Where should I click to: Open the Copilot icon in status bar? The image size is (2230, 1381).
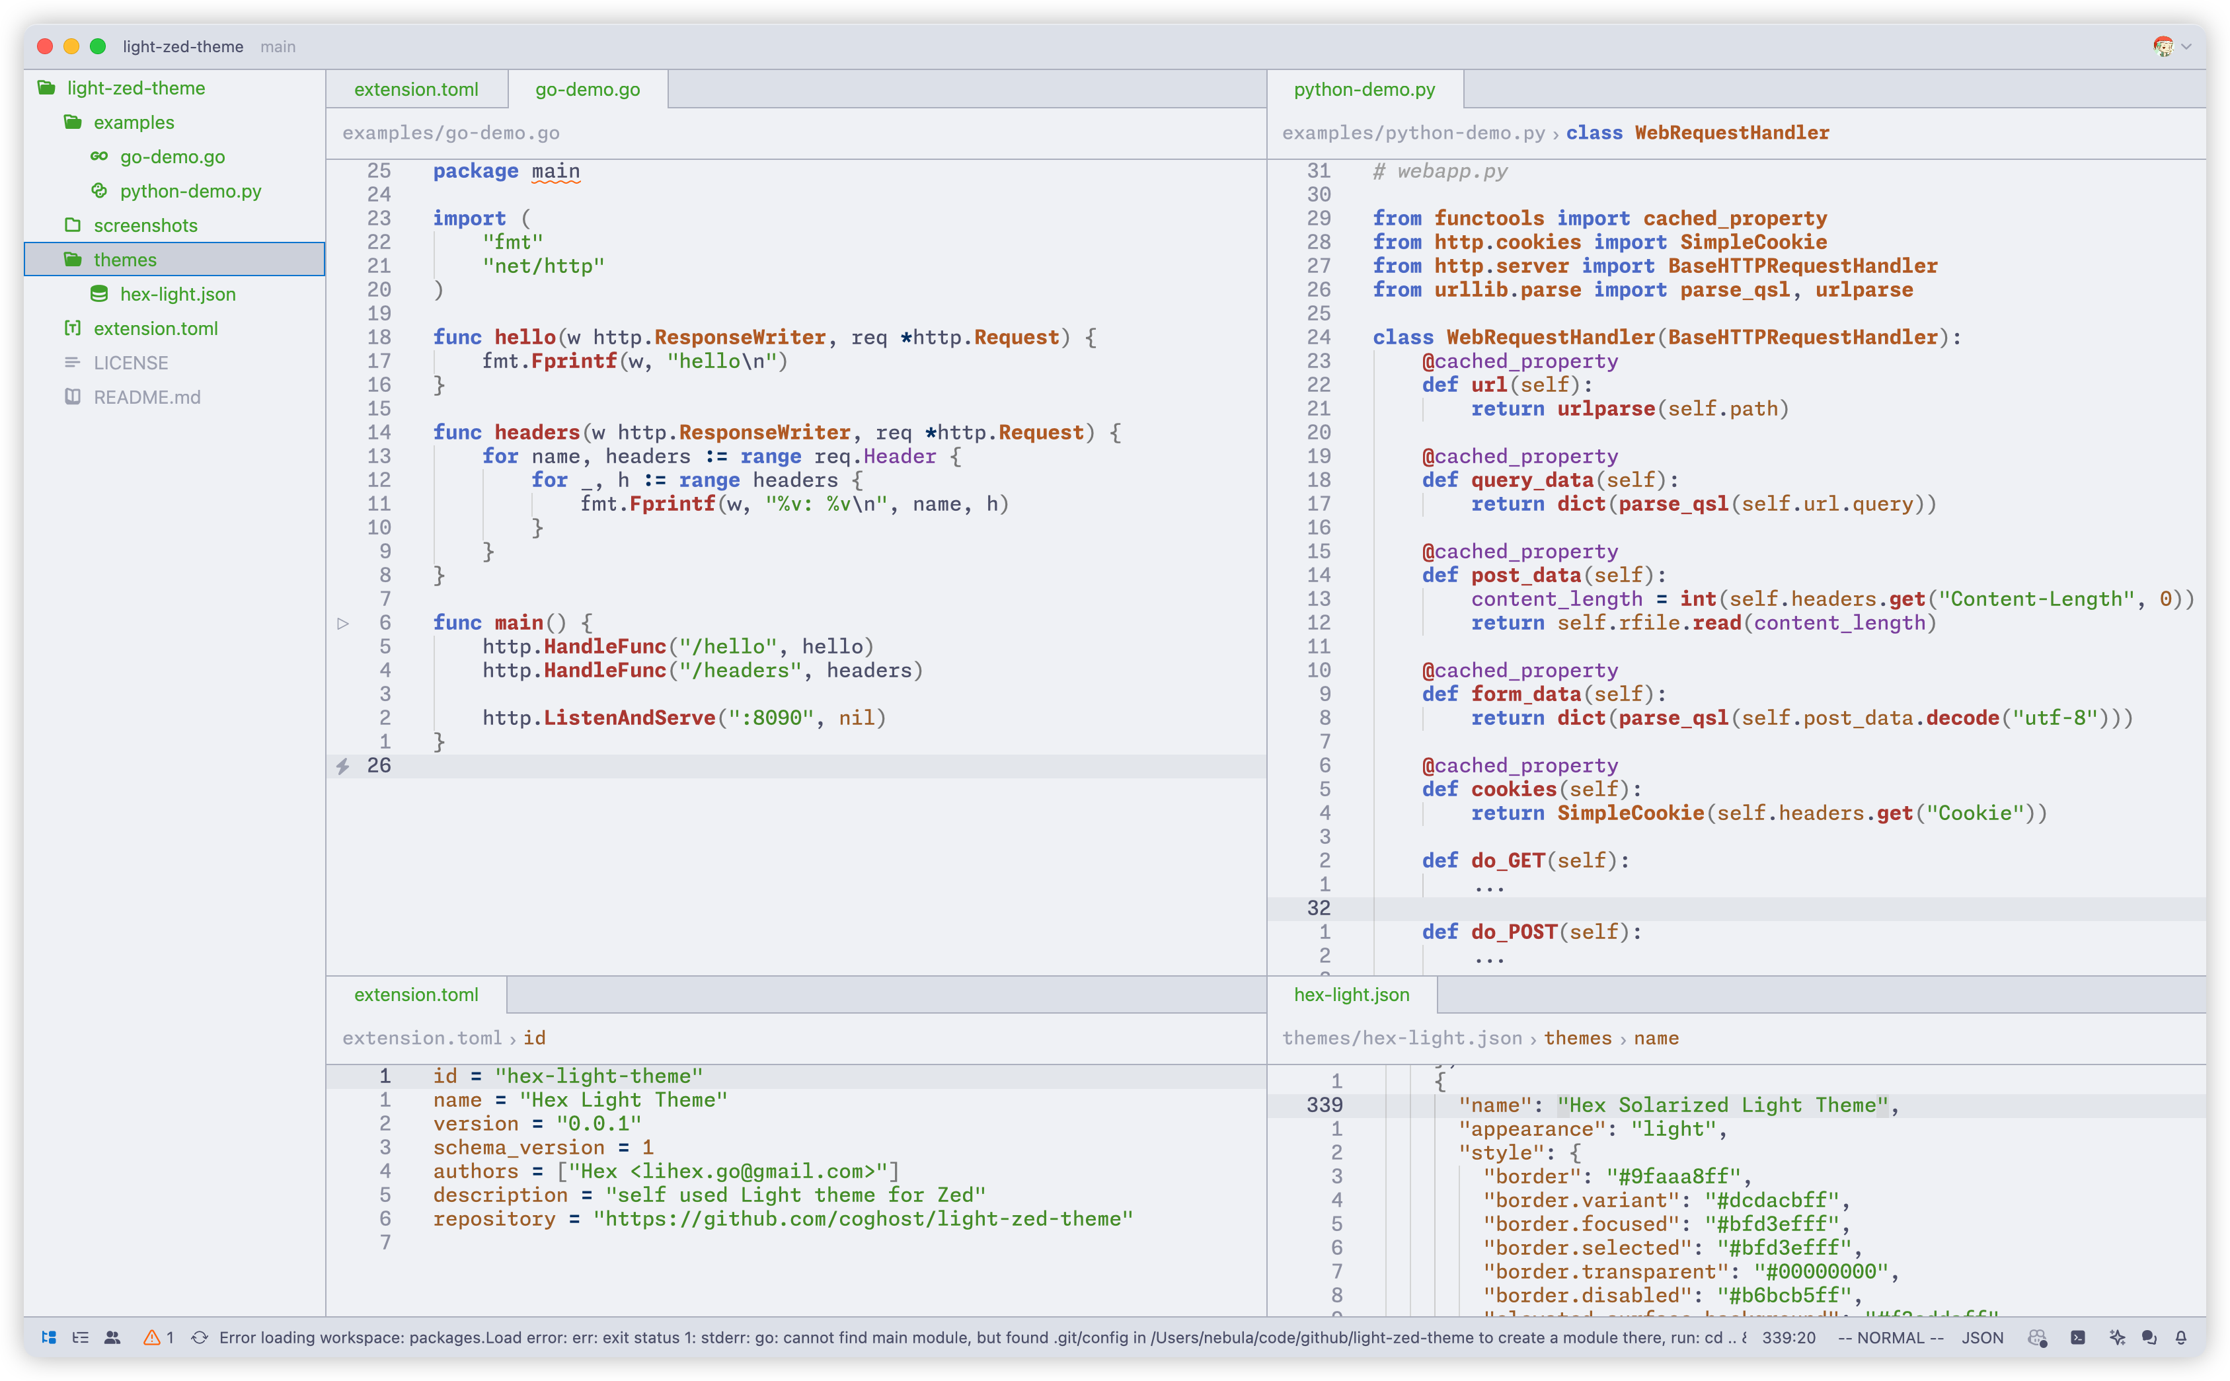point(2037,1337)
